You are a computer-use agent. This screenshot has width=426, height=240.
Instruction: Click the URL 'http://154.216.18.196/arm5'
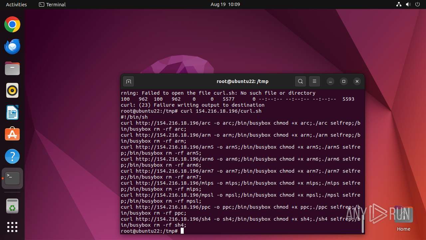175,147
